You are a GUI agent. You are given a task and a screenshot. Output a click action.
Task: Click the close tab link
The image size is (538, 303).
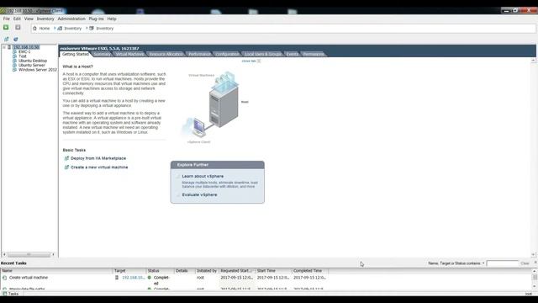249,61
